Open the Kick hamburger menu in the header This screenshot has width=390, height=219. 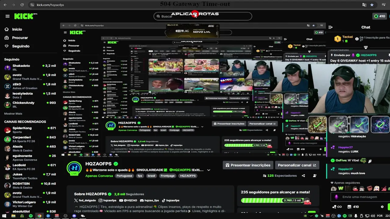pos(7,16)
